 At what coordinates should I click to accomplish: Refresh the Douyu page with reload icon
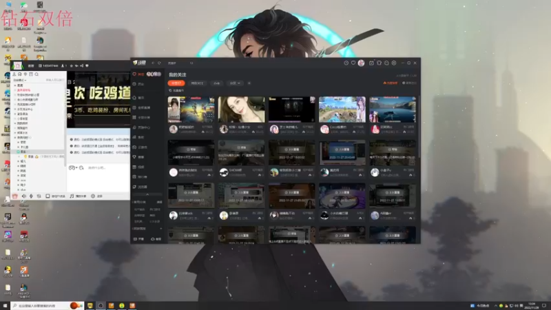(159, 63)
